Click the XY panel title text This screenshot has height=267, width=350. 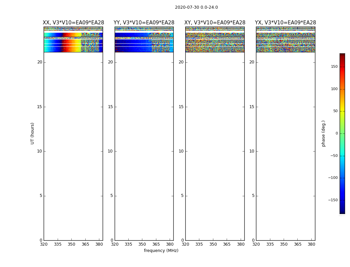point(215,23)
